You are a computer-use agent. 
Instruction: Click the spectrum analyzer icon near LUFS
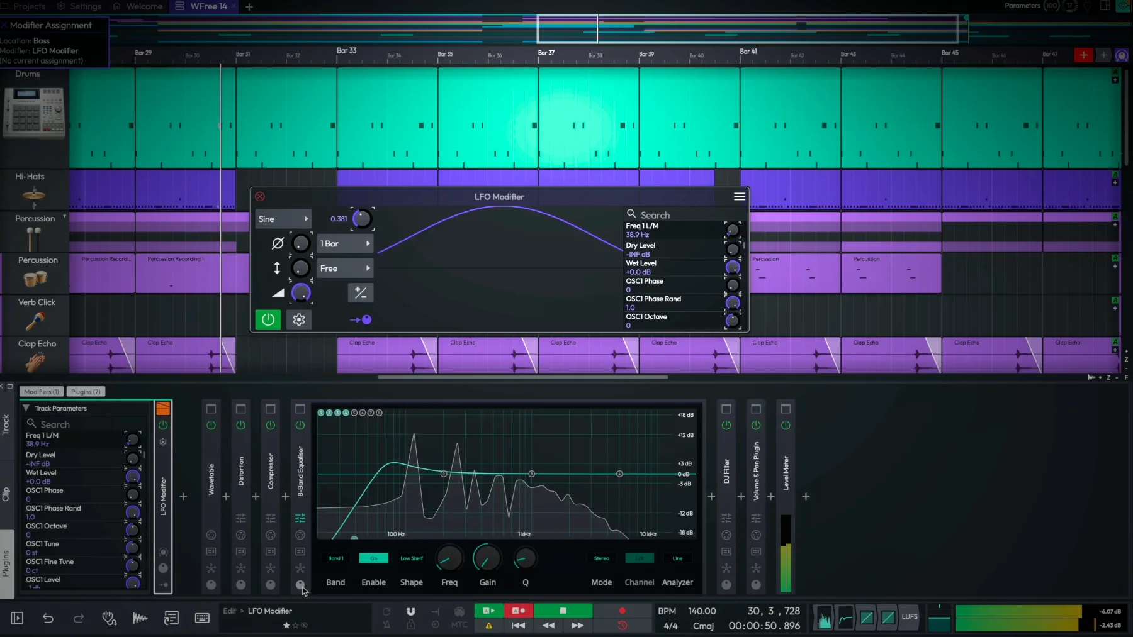click(x=824, y=617)
